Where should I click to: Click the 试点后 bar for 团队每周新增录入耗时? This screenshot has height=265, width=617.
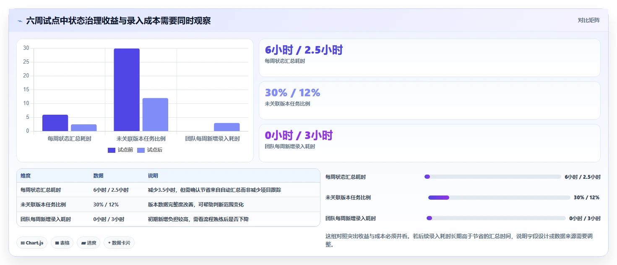pos(227,127)
